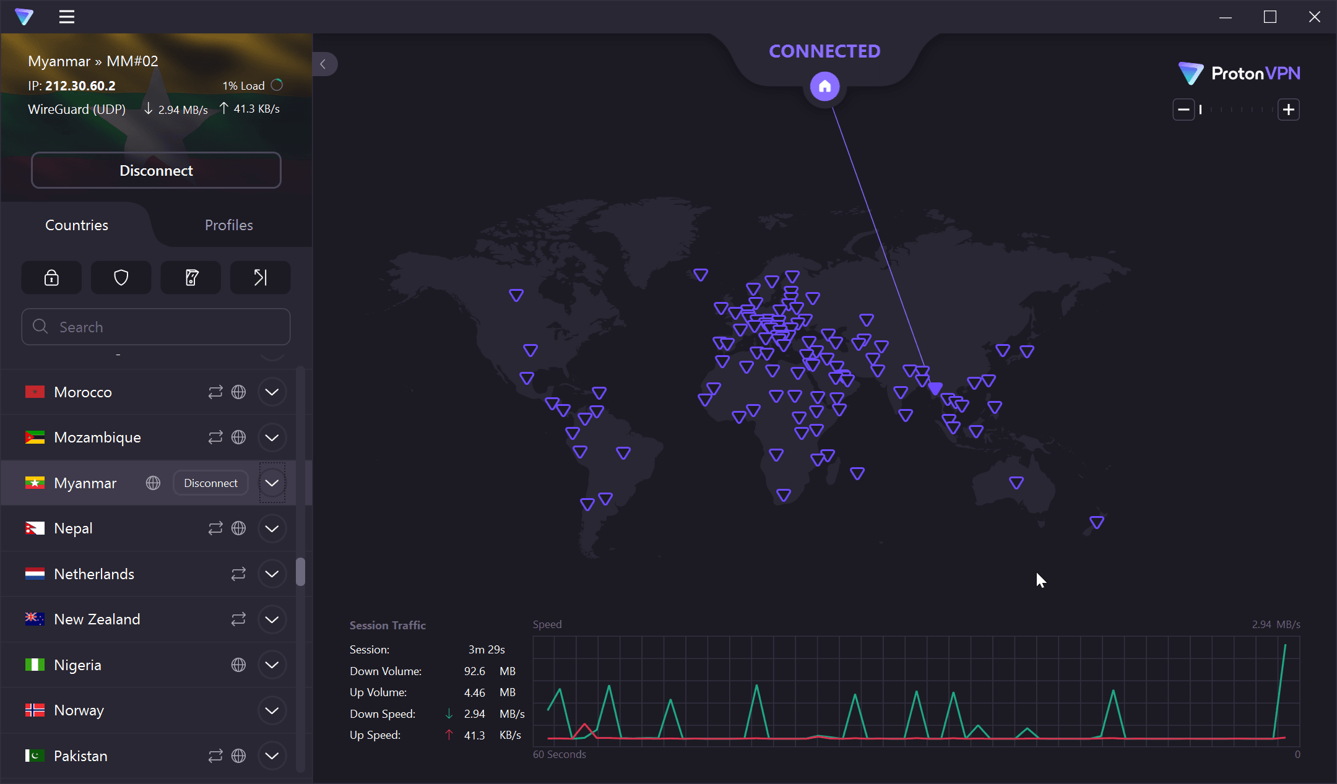The width and height of the screenshot is (1337, 784).
Task: Click the home marker under CONNECTED
Action: [825, 87]
